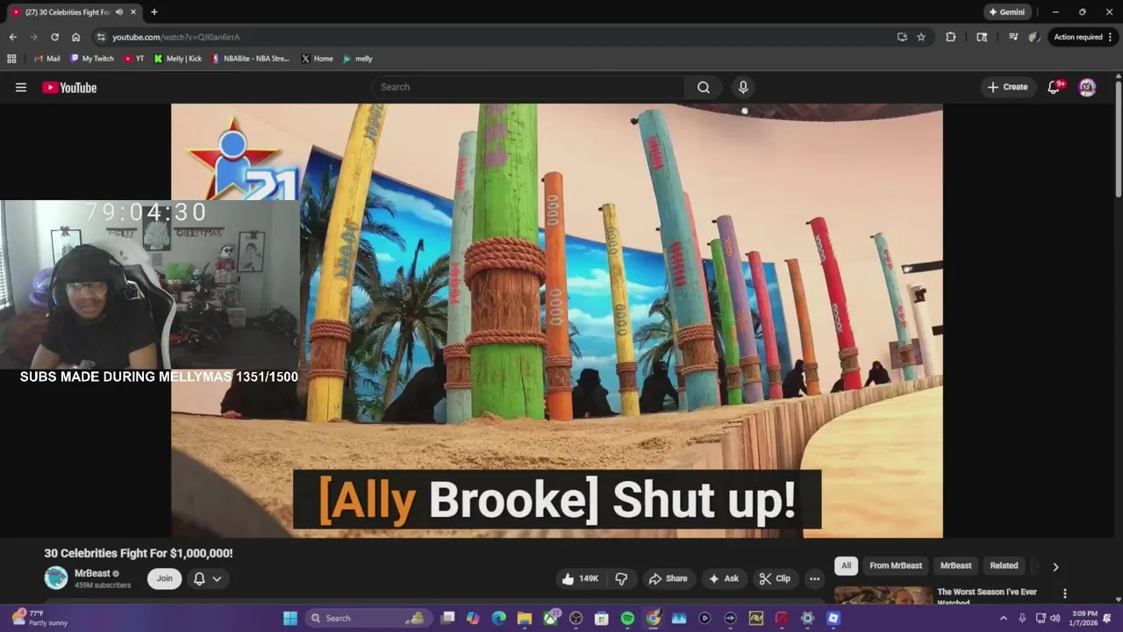Open the Roblox icon on the taskbar
This screenshot has width=1123, height=632.
point(833,618)
